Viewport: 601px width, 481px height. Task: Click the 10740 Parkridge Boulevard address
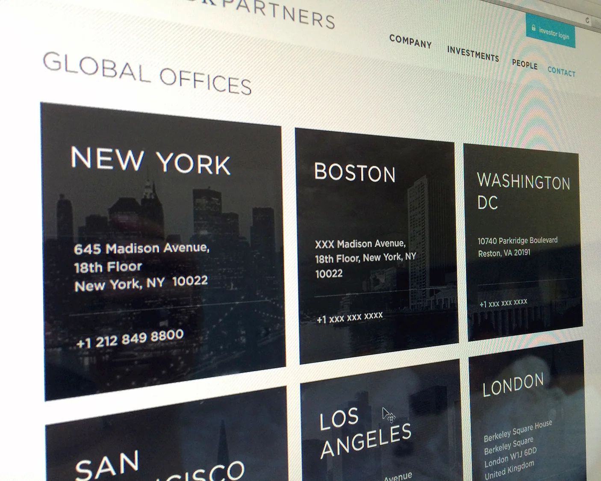(517, 240)
